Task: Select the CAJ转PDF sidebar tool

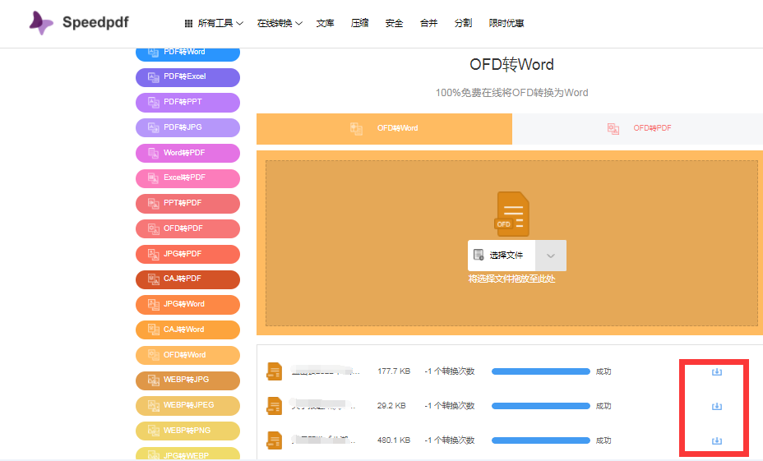Action: (x=187, y=279)
